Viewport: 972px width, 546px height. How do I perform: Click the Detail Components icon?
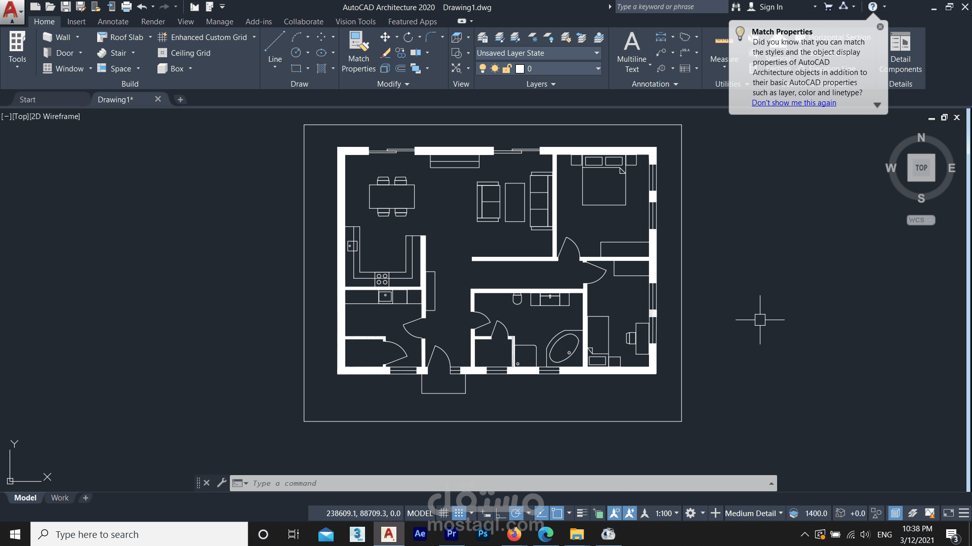[x=901, y=42]
